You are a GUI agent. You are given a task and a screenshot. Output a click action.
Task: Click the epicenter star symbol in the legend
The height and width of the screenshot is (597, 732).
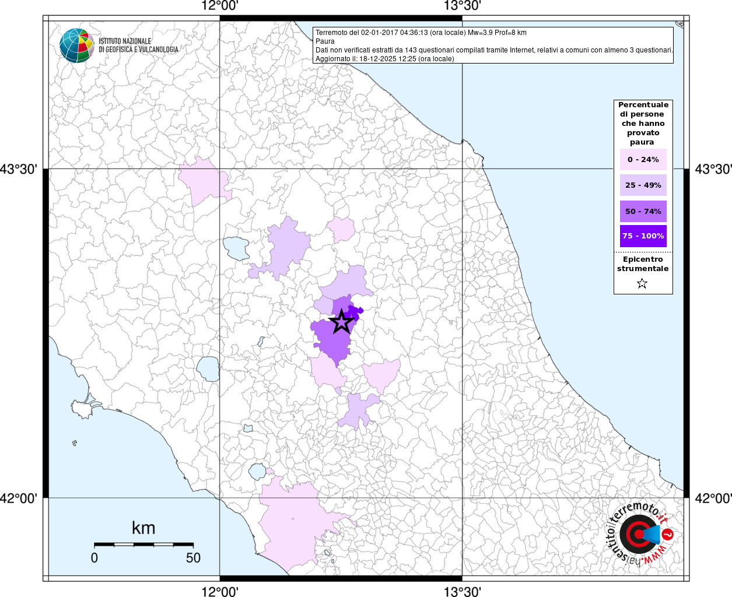point(642,284)
